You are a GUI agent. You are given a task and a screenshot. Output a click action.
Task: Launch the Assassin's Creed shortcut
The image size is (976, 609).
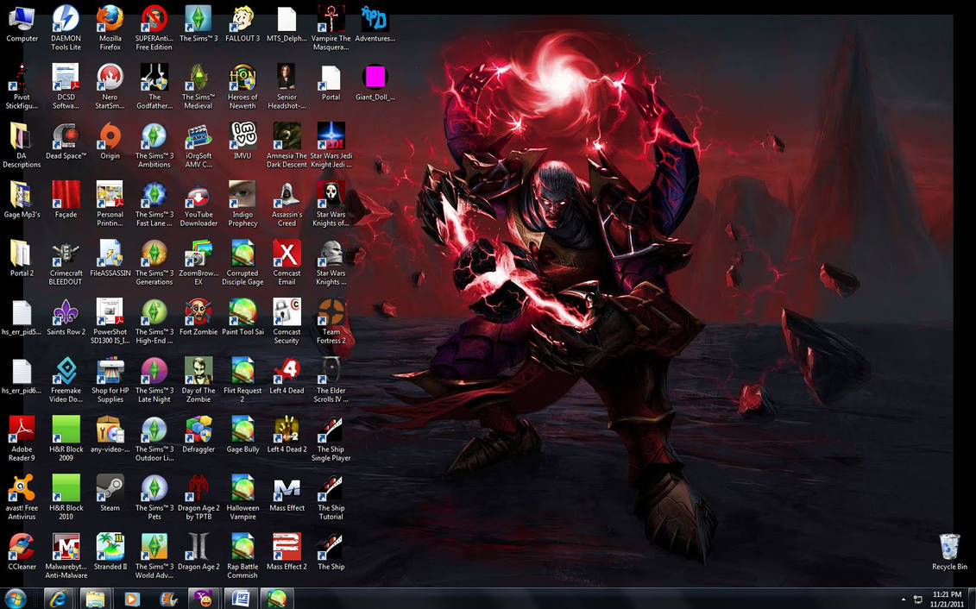[x=287, y=204]
